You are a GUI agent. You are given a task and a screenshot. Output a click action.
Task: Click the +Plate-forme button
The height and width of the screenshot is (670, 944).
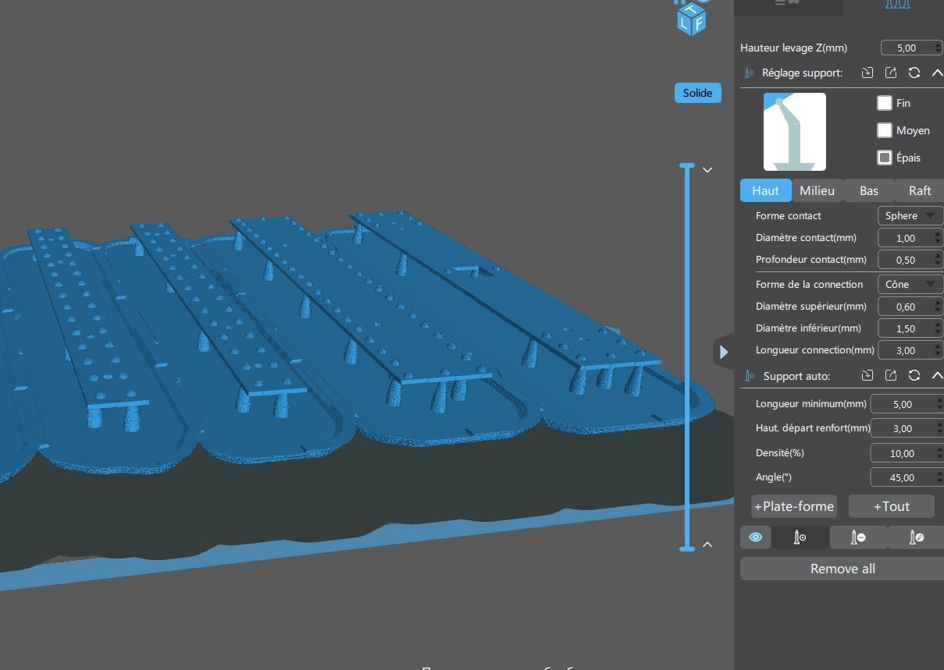click(794, 506)
